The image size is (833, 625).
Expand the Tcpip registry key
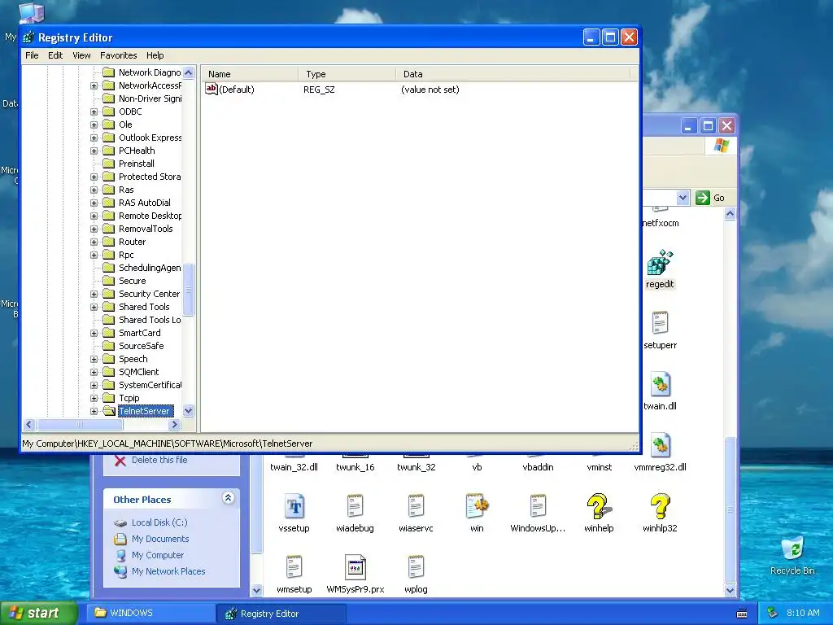point(94,398)
